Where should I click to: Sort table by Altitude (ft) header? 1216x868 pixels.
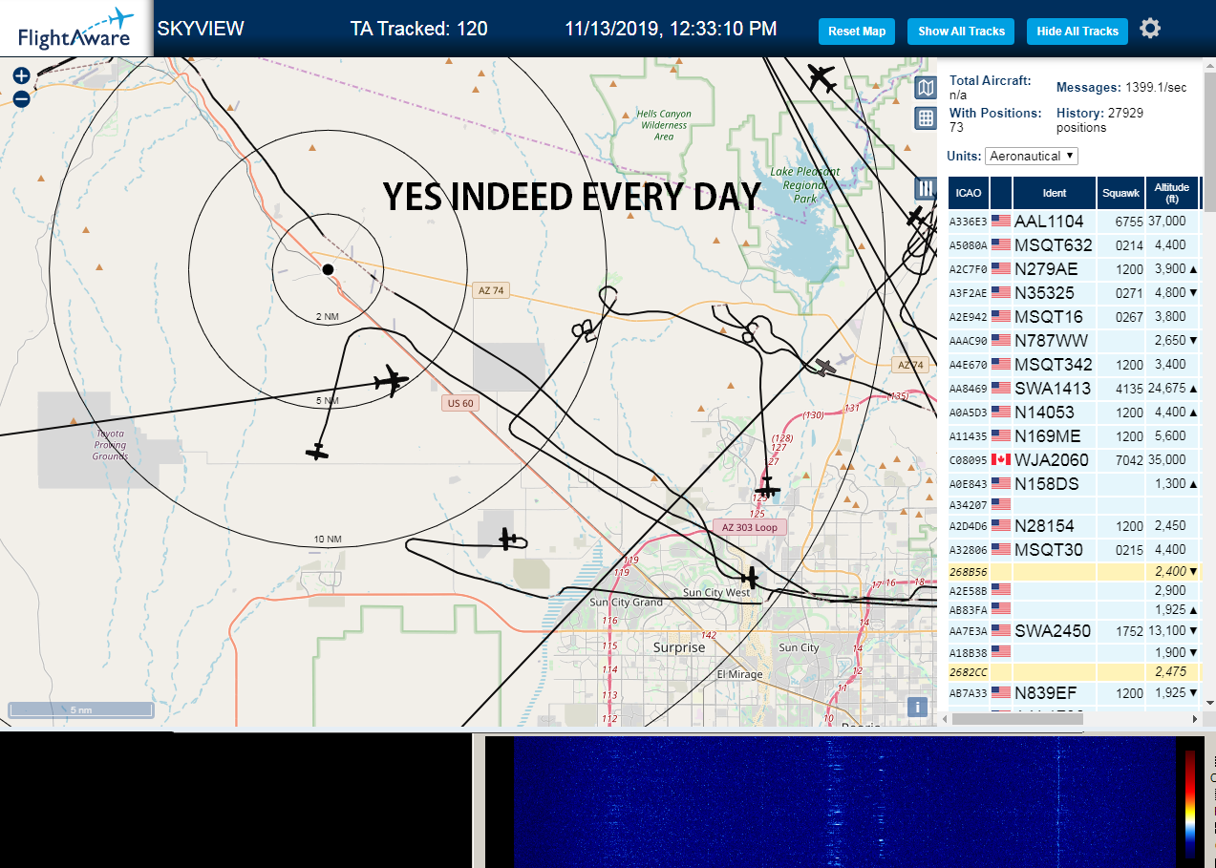pyautogui.click(x=1171, y=193)
